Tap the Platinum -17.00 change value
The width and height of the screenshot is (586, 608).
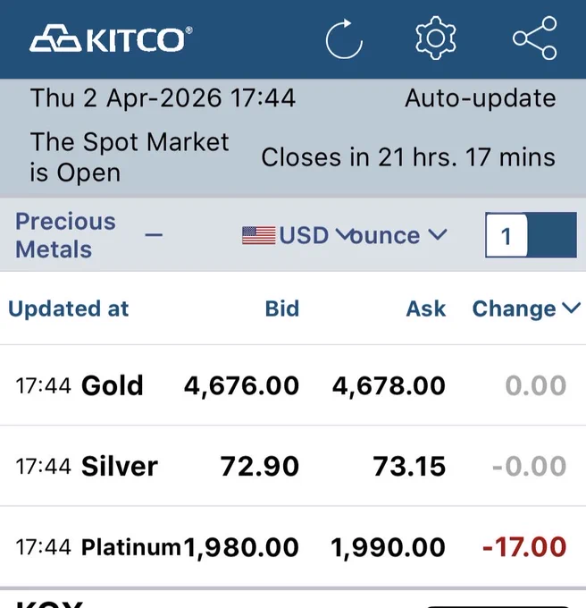tap(524, 546)
